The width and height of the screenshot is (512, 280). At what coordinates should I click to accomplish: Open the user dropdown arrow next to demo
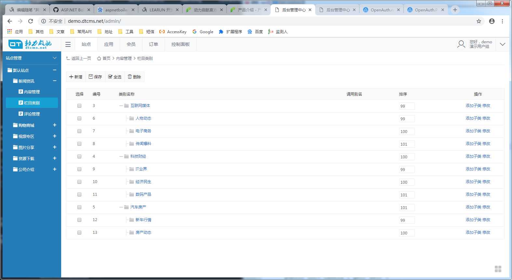(x=503, y=44)
